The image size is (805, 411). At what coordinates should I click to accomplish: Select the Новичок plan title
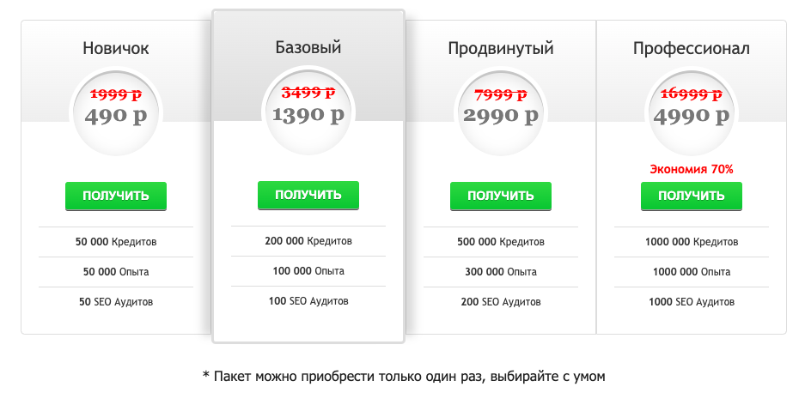(116, 49)
